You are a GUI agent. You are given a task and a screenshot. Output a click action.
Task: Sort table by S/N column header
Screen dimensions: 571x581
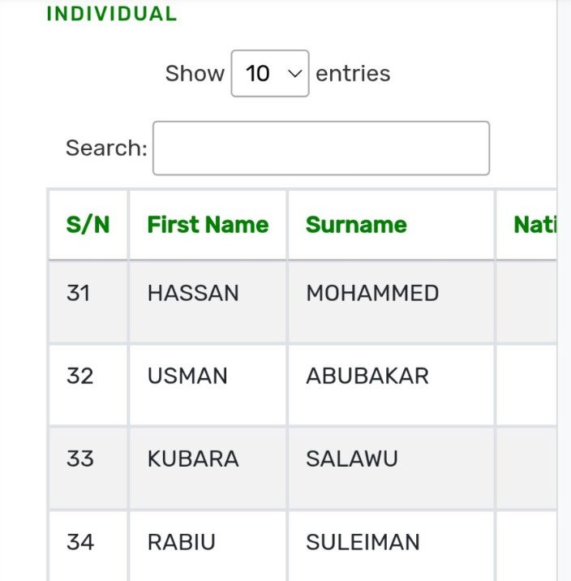88,225
